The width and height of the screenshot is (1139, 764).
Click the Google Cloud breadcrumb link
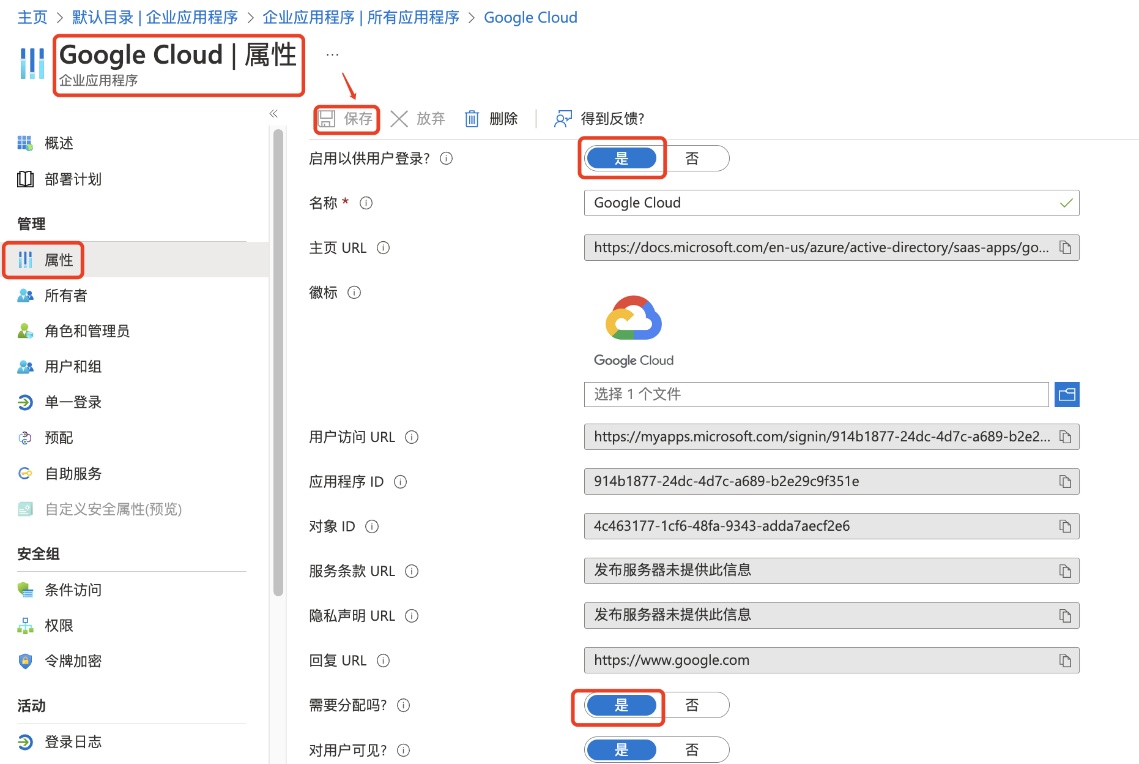tap(530, 17)
